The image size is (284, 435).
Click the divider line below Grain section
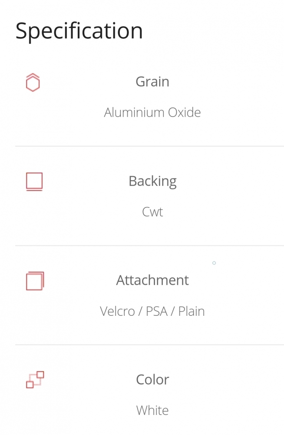150,146
